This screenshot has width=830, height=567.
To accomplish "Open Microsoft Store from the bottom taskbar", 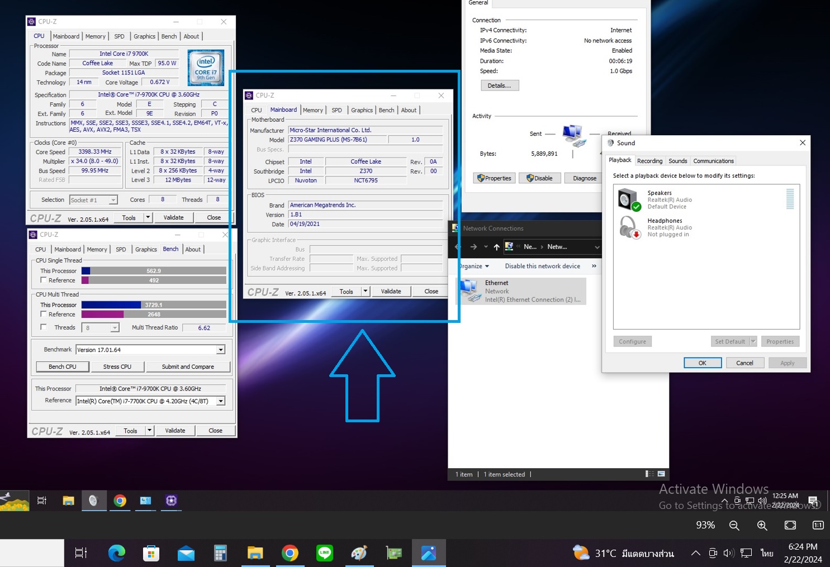I will coord(151,553).
